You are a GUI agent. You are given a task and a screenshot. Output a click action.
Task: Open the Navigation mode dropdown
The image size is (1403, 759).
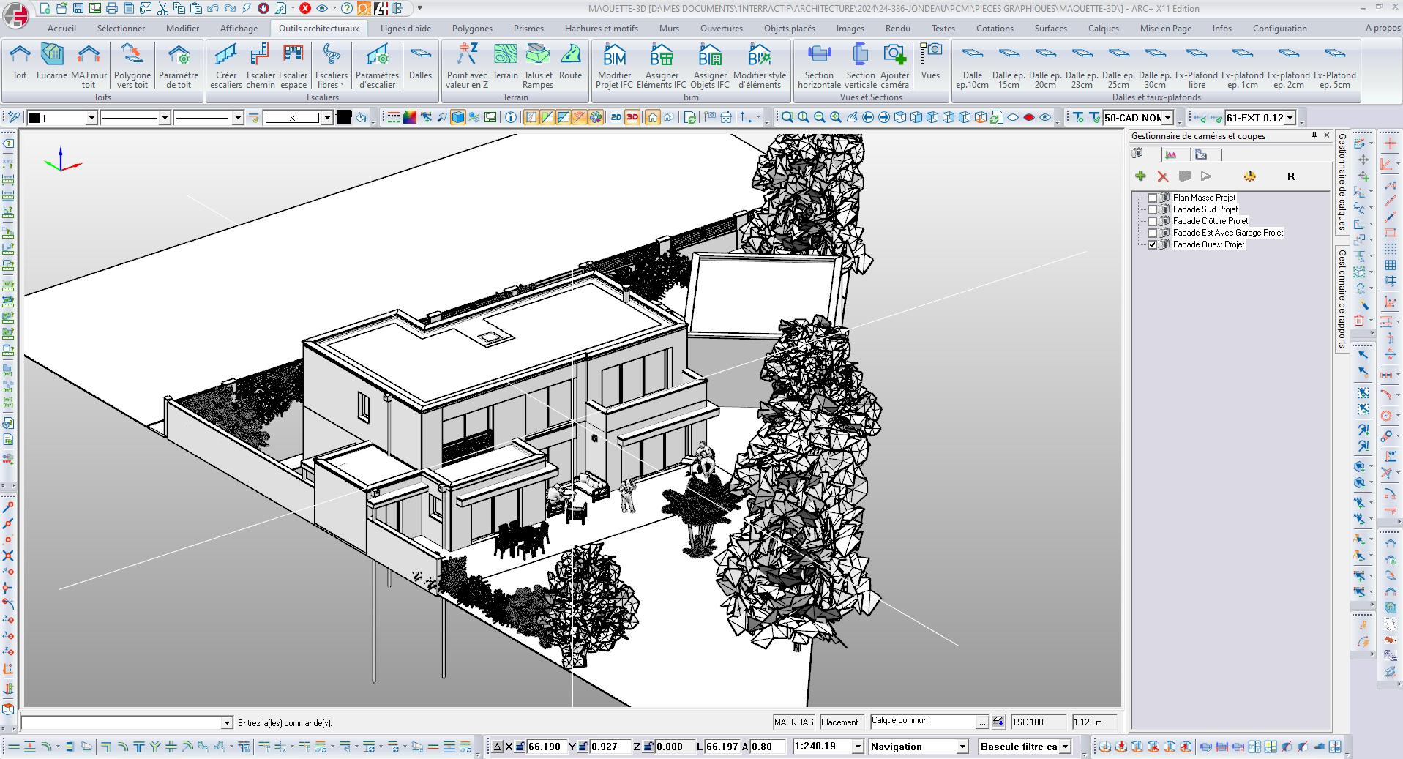(x=962, y=747)
